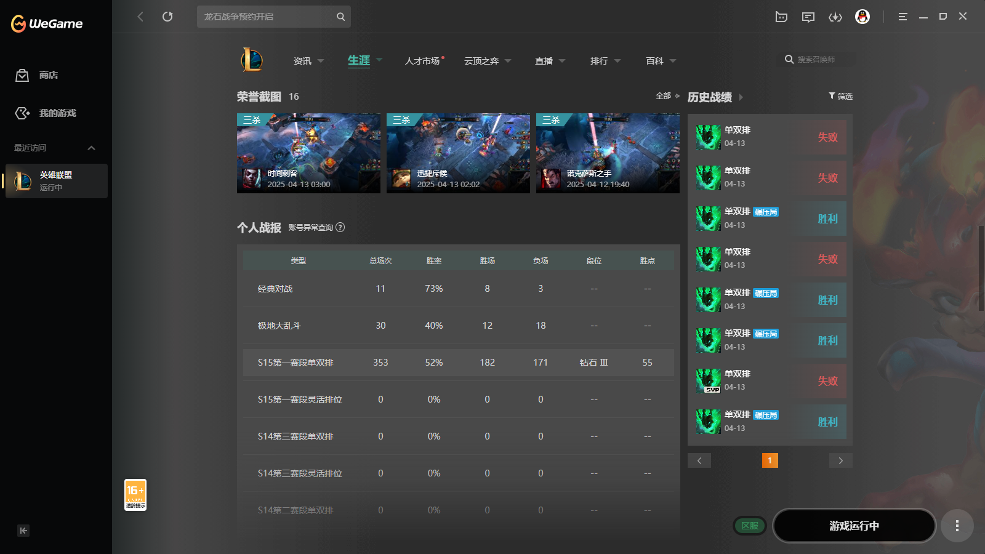
Task: Refresh the page with reload icon
Action: click(x=167, y=17)
